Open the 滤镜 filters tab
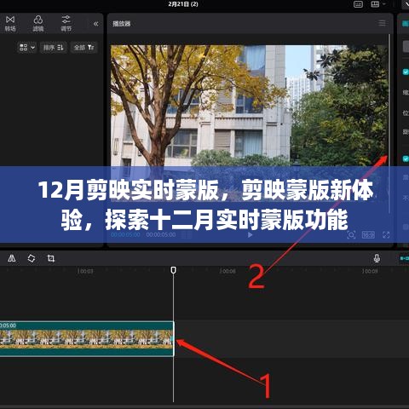 click(x=38, y=23)
